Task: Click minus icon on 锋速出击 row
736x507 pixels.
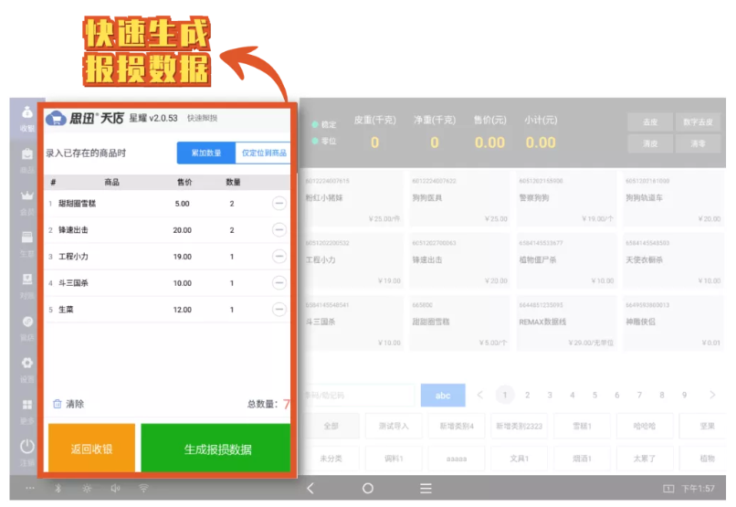Action: tap(279, 230)
